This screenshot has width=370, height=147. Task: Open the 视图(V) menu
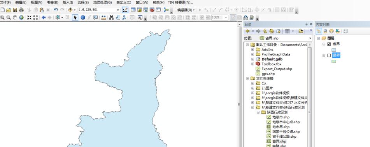click(x=37, y=2)
